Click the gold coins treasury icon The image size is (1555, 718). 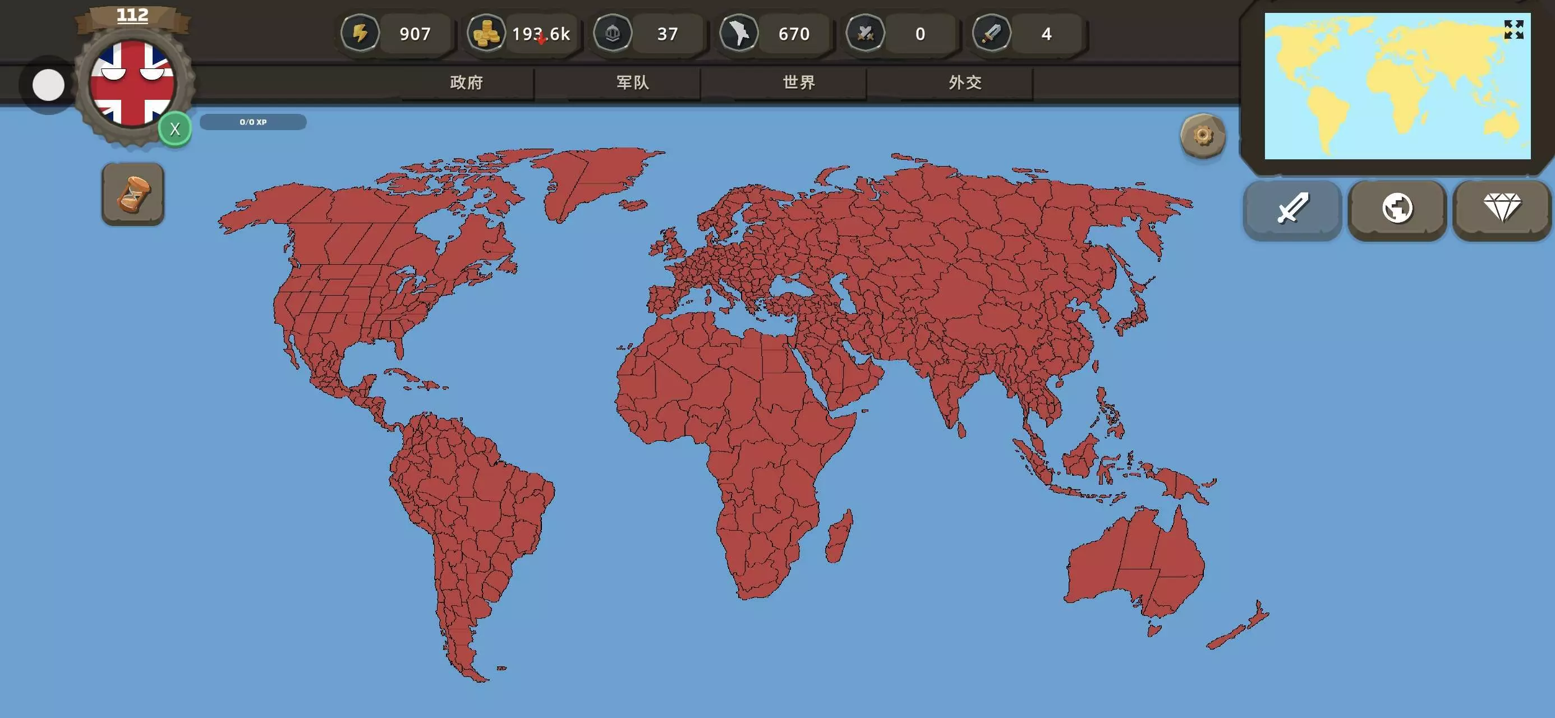[486, 33]
